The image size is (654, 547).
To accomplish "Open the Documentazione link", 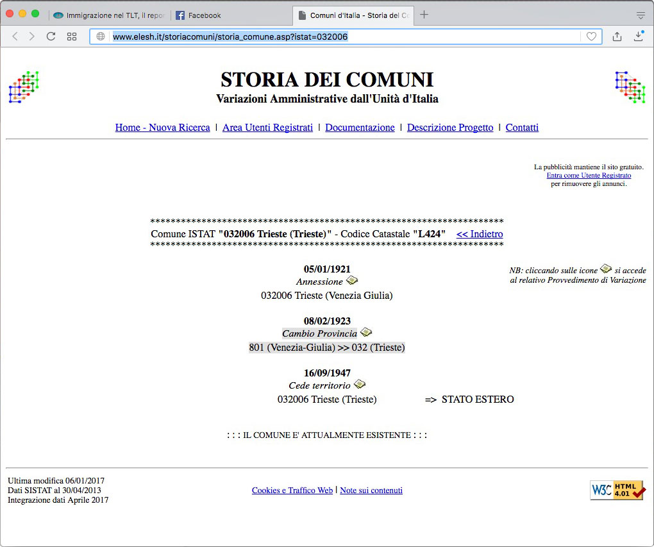I will 360,128.
